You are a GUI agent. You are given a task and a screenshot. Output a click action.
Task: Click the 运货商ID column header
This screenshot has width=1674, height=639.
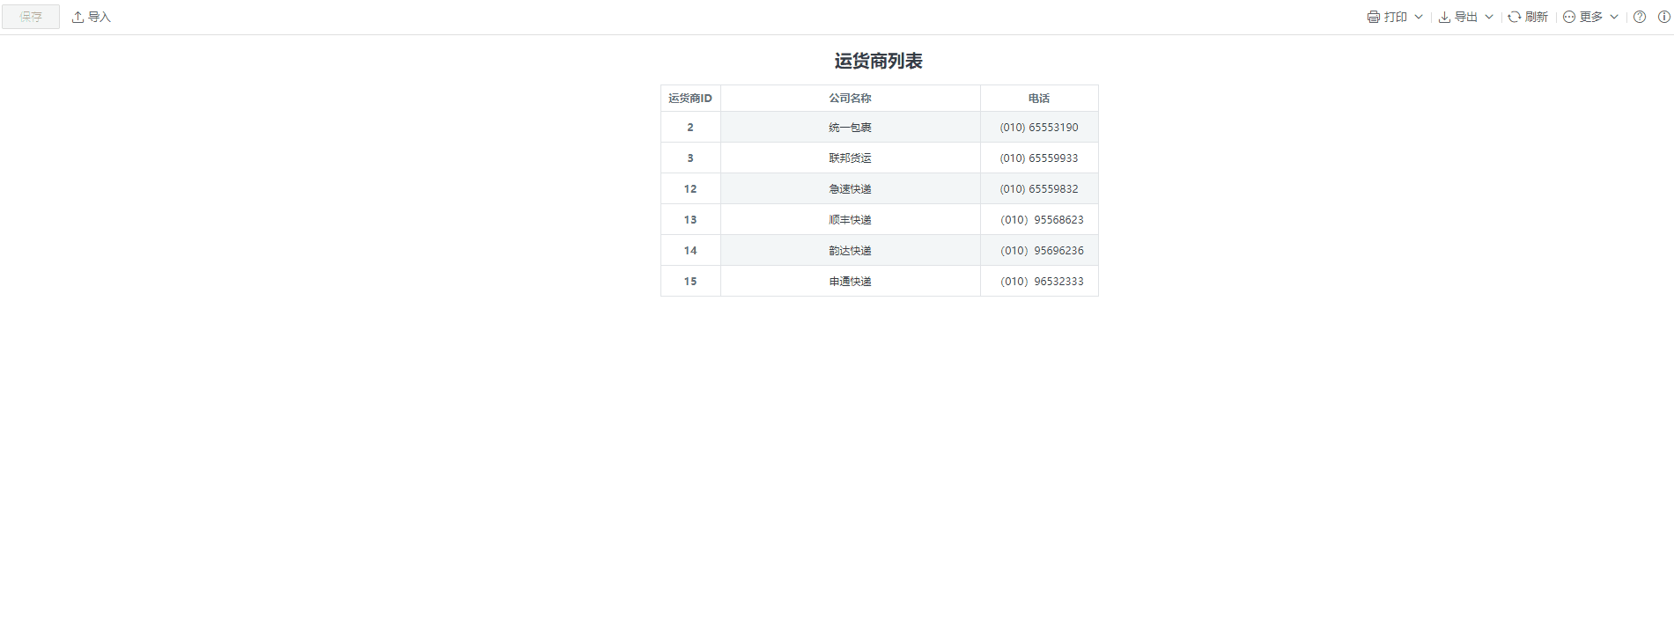[690, 99]
